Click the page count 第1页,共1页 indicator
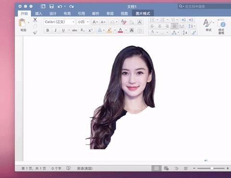Screen dimensions: 231x178 coord(34,168)
